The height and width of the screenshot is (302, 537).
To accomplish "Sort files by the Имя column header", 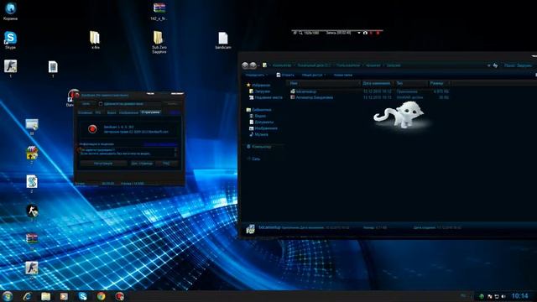I will (324, 83).
